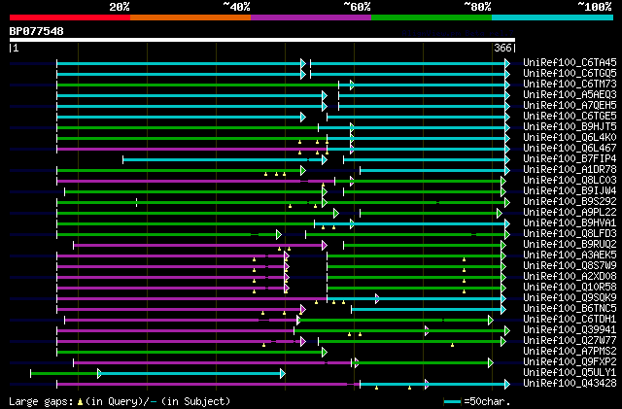Viewport: 622px width, 409px height.
Task: Select the UniRef100_Q5ULY1 label
Action: click(x=570, y=373)
